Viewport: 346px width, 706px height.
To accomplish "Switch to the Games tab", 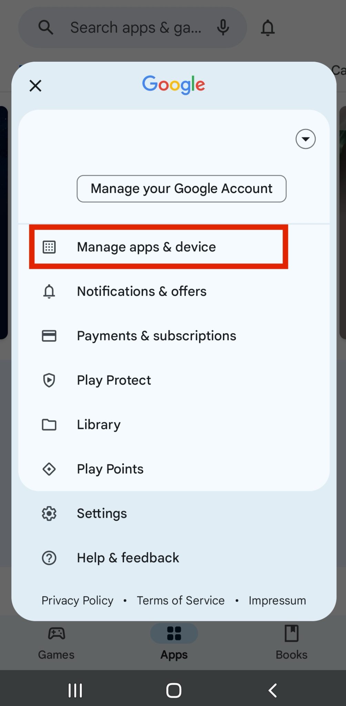I will pos(56,643).
